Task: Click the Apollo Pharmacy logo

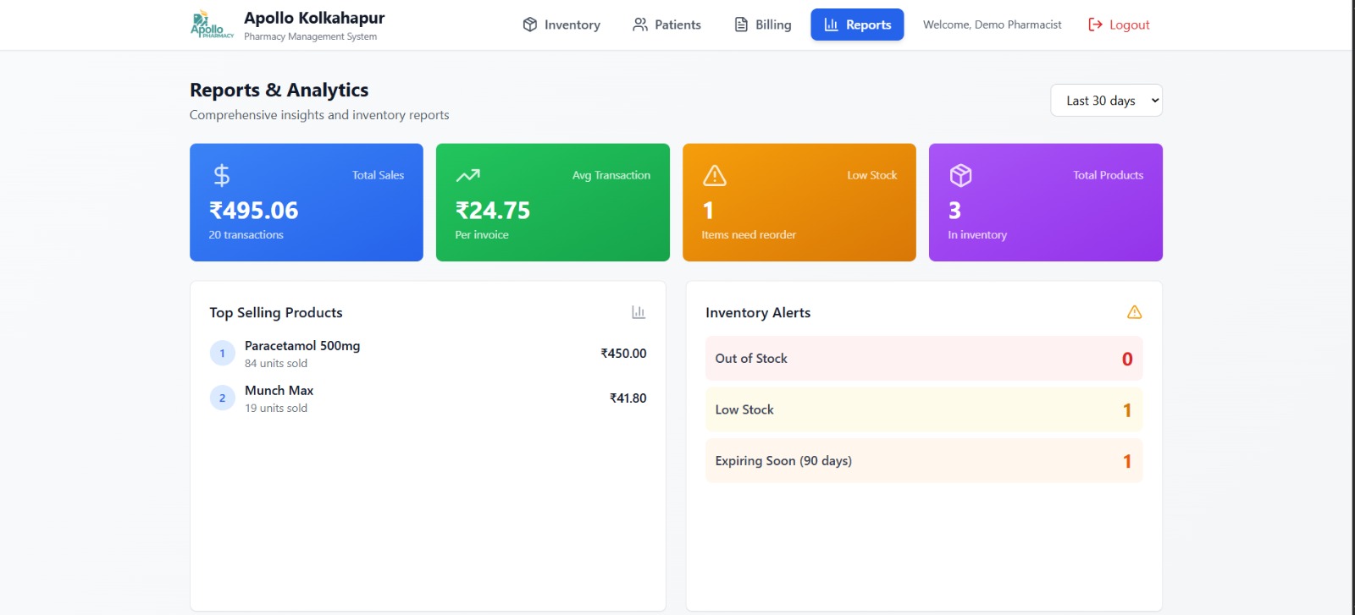Action: [x=211, y=25]
